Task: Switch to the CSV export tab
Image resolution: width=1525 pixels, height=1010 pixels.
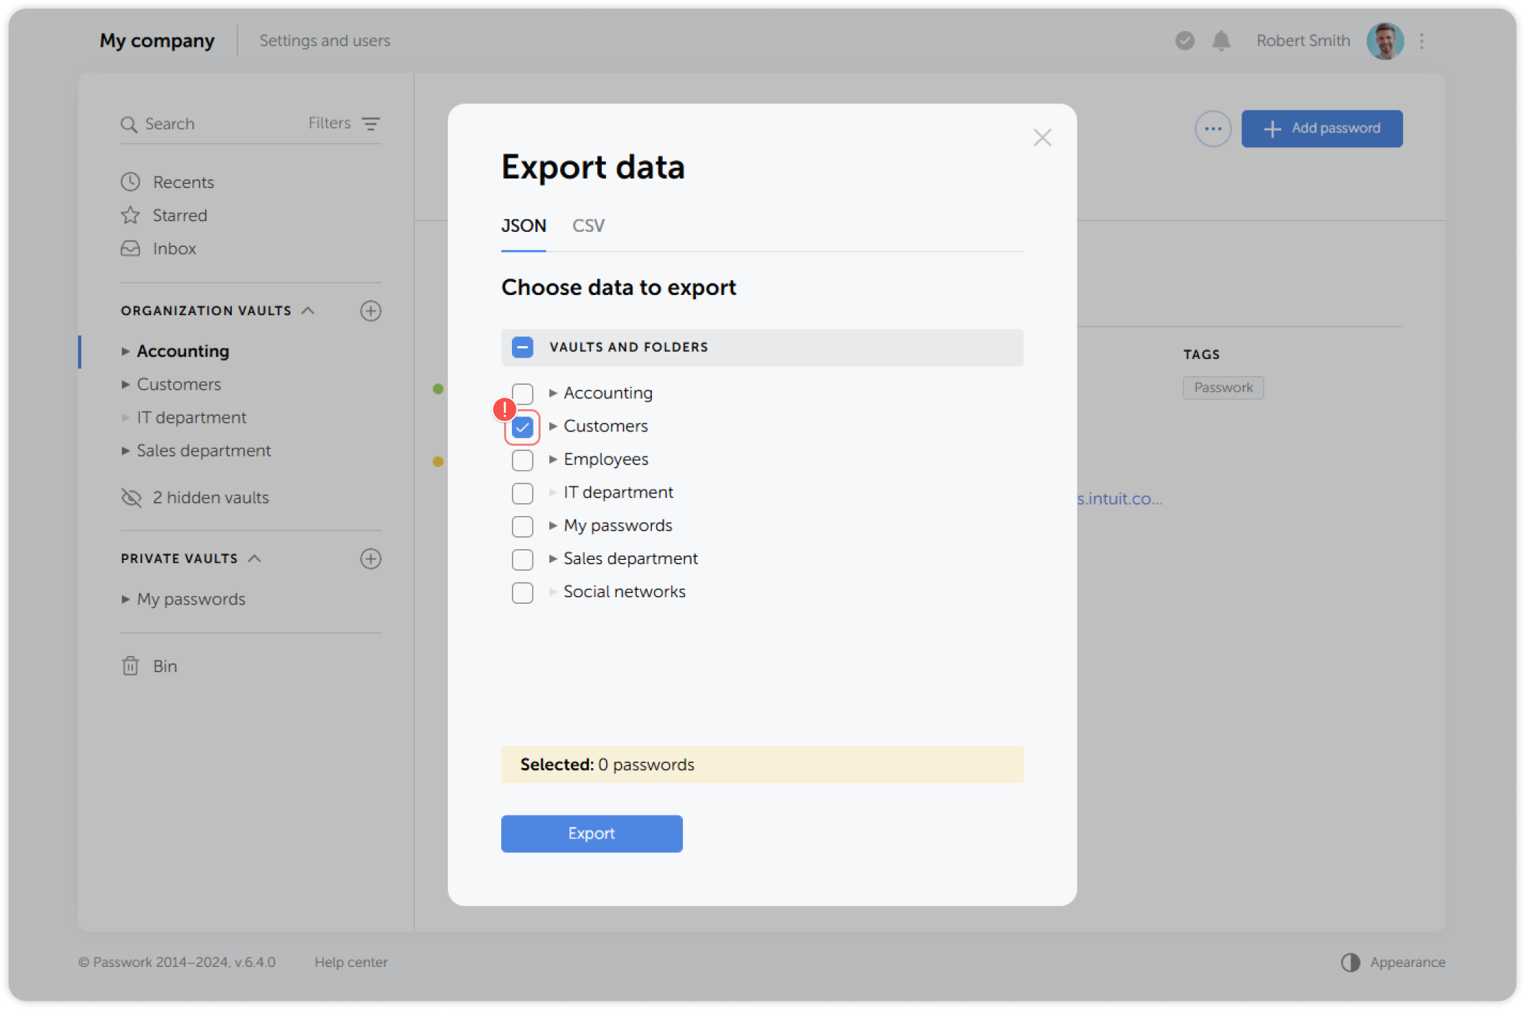Action: coord(587,225)
